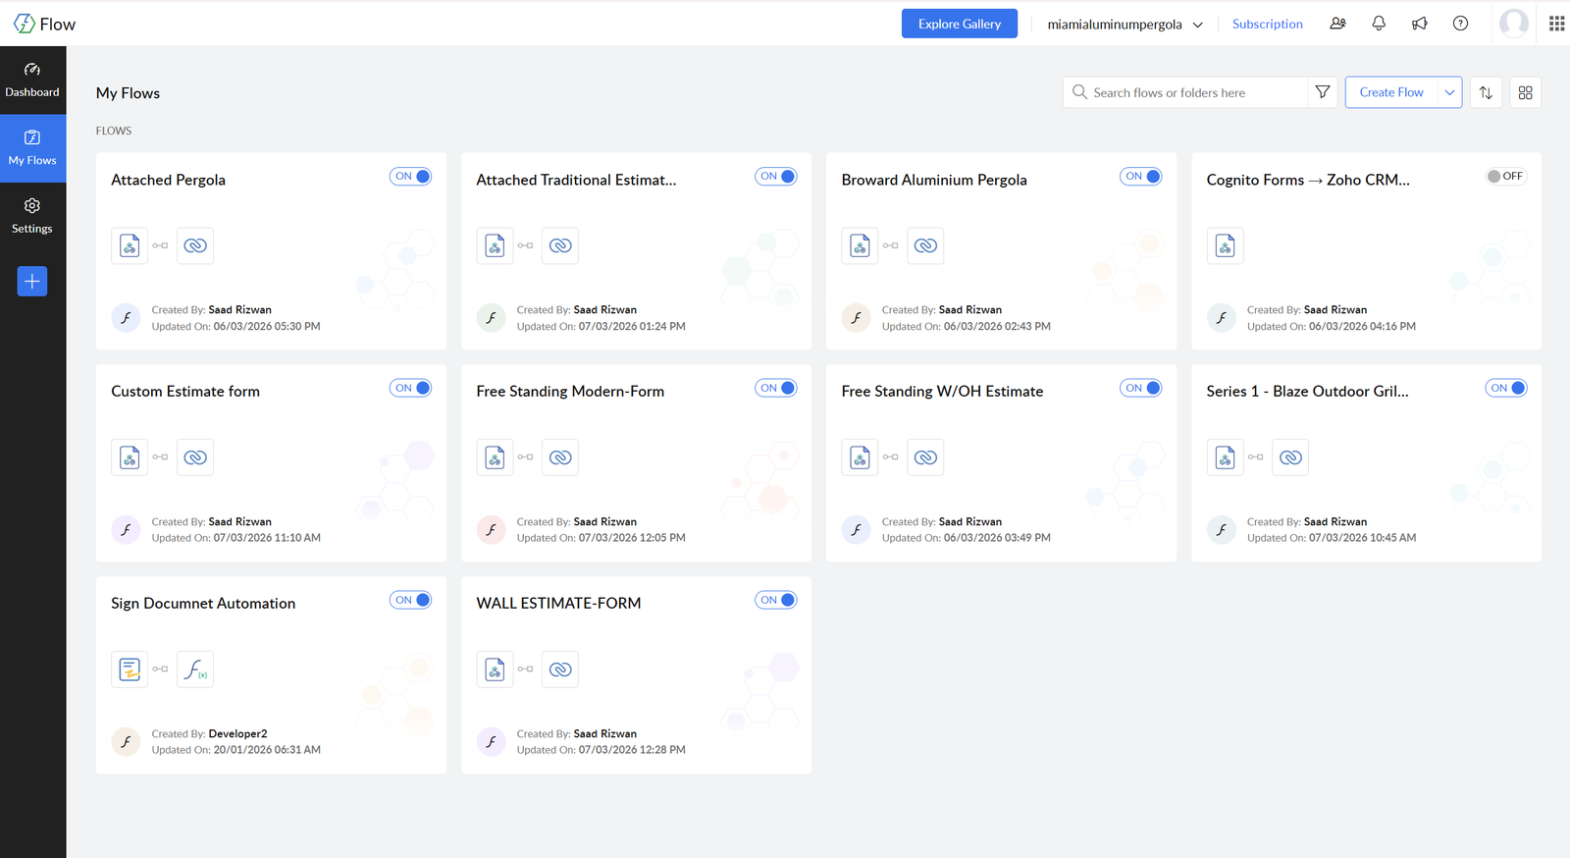
Task: Click link app icon in Attached Pergola
Action: tap(195, 245)
